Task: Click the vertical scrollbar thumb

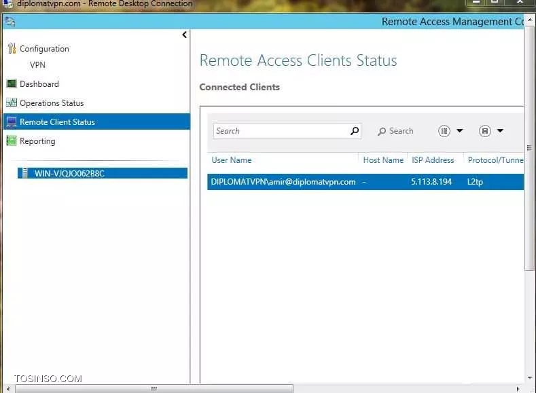Action: click(529, 148)
